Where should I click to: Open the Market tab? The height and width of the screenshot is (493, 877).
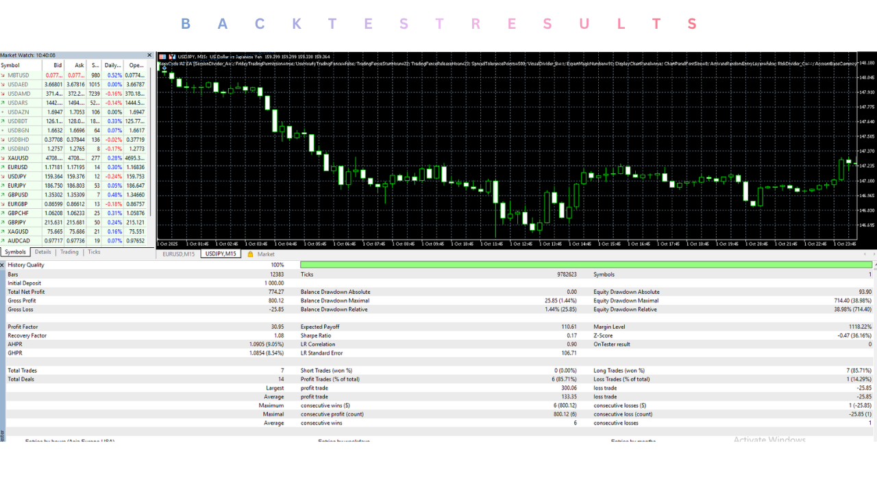tap(267, 253)
